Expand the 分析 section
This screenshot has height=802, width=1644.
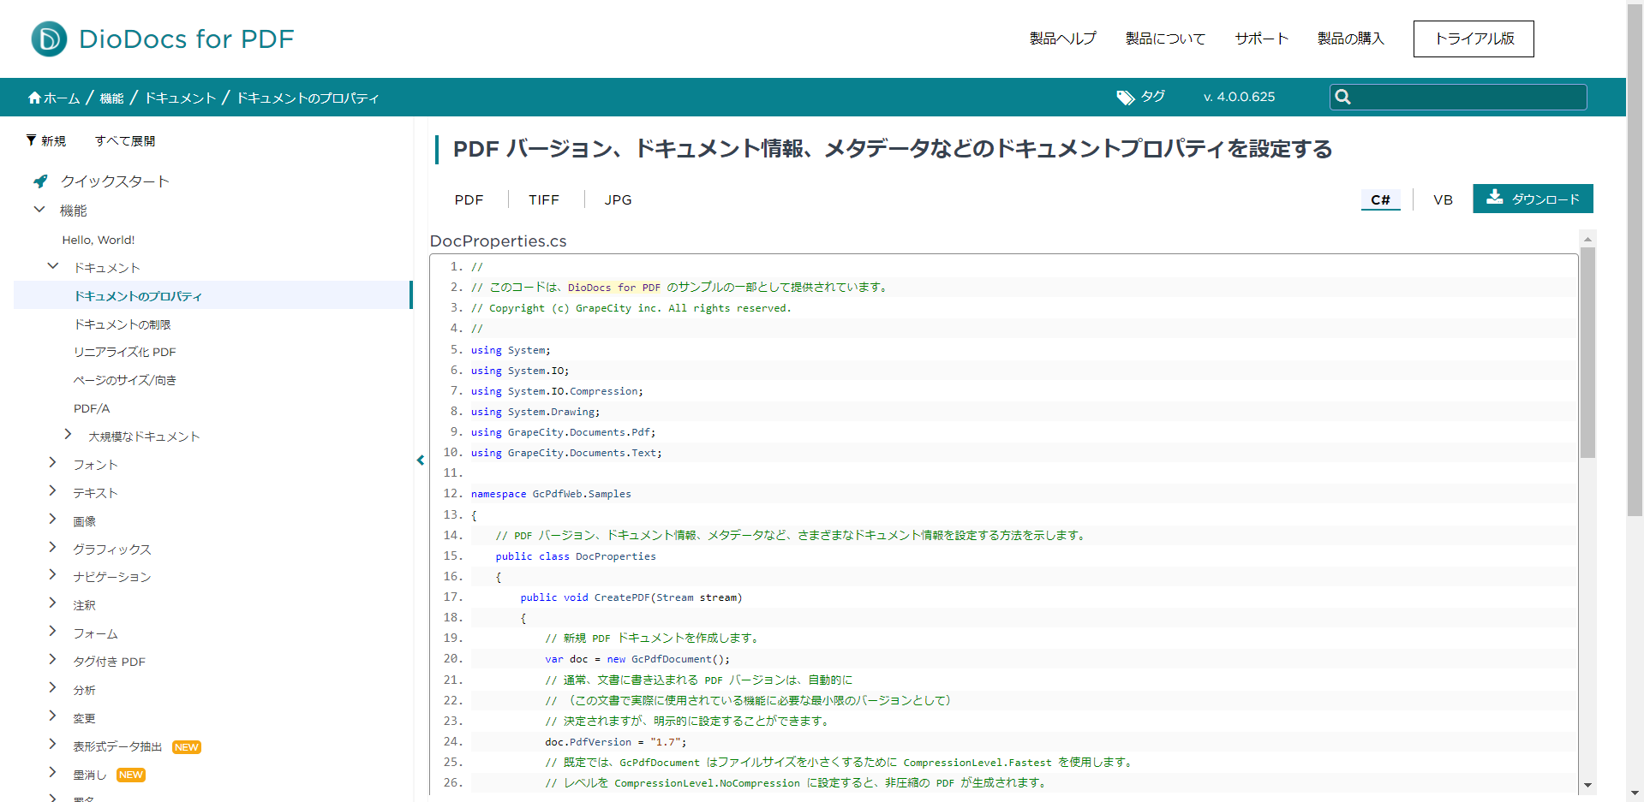coord(52,687)
